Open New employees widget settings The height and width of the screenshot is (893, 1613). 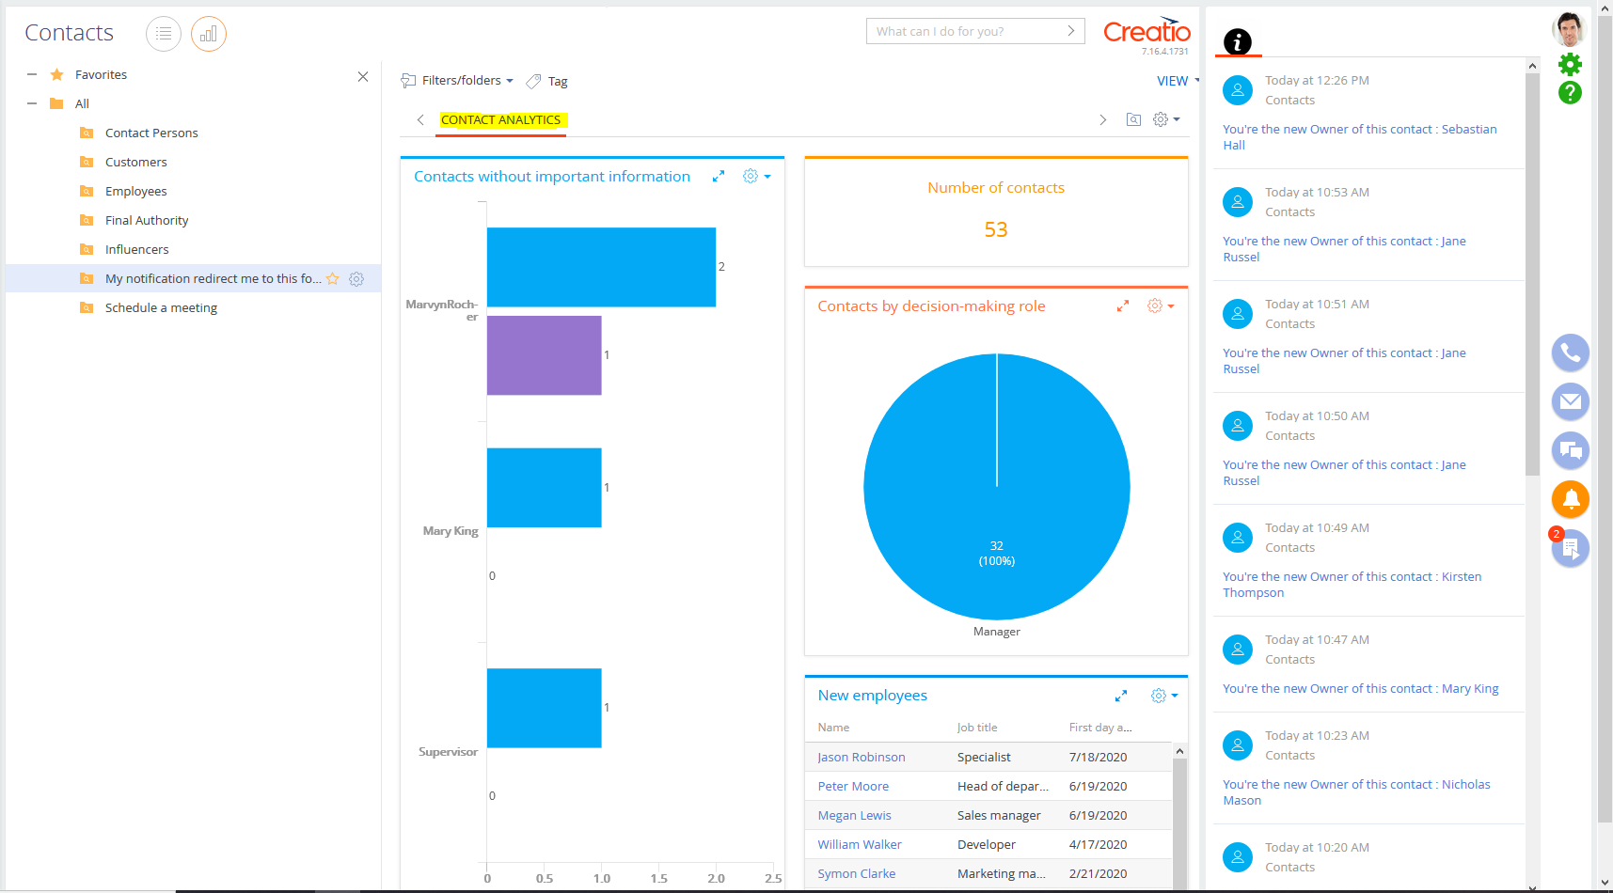pyautogui.click(x=1164, y=696)
